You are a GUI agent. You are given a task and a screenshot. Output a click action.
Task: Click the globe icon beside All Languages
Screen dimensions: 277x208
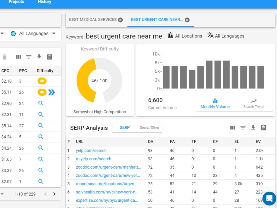click(x=13, y=34)
